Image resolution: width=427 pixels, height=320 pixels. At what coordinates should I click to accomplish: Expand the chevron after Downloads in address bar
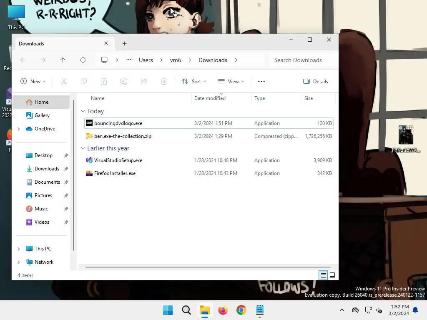236,60
